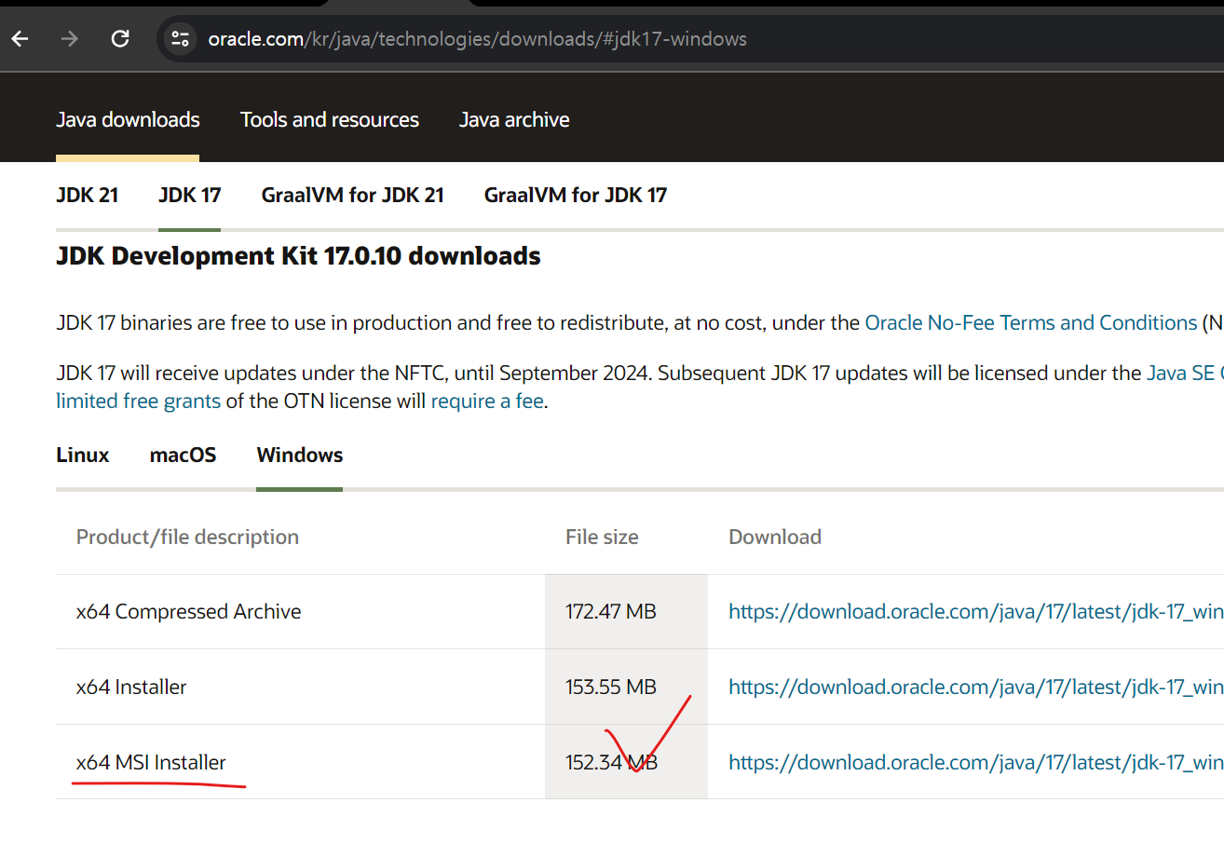Click the browser forward arrow
This screenshot has width=1224, height=844.
pyautogui.click(x=70, y=39)
